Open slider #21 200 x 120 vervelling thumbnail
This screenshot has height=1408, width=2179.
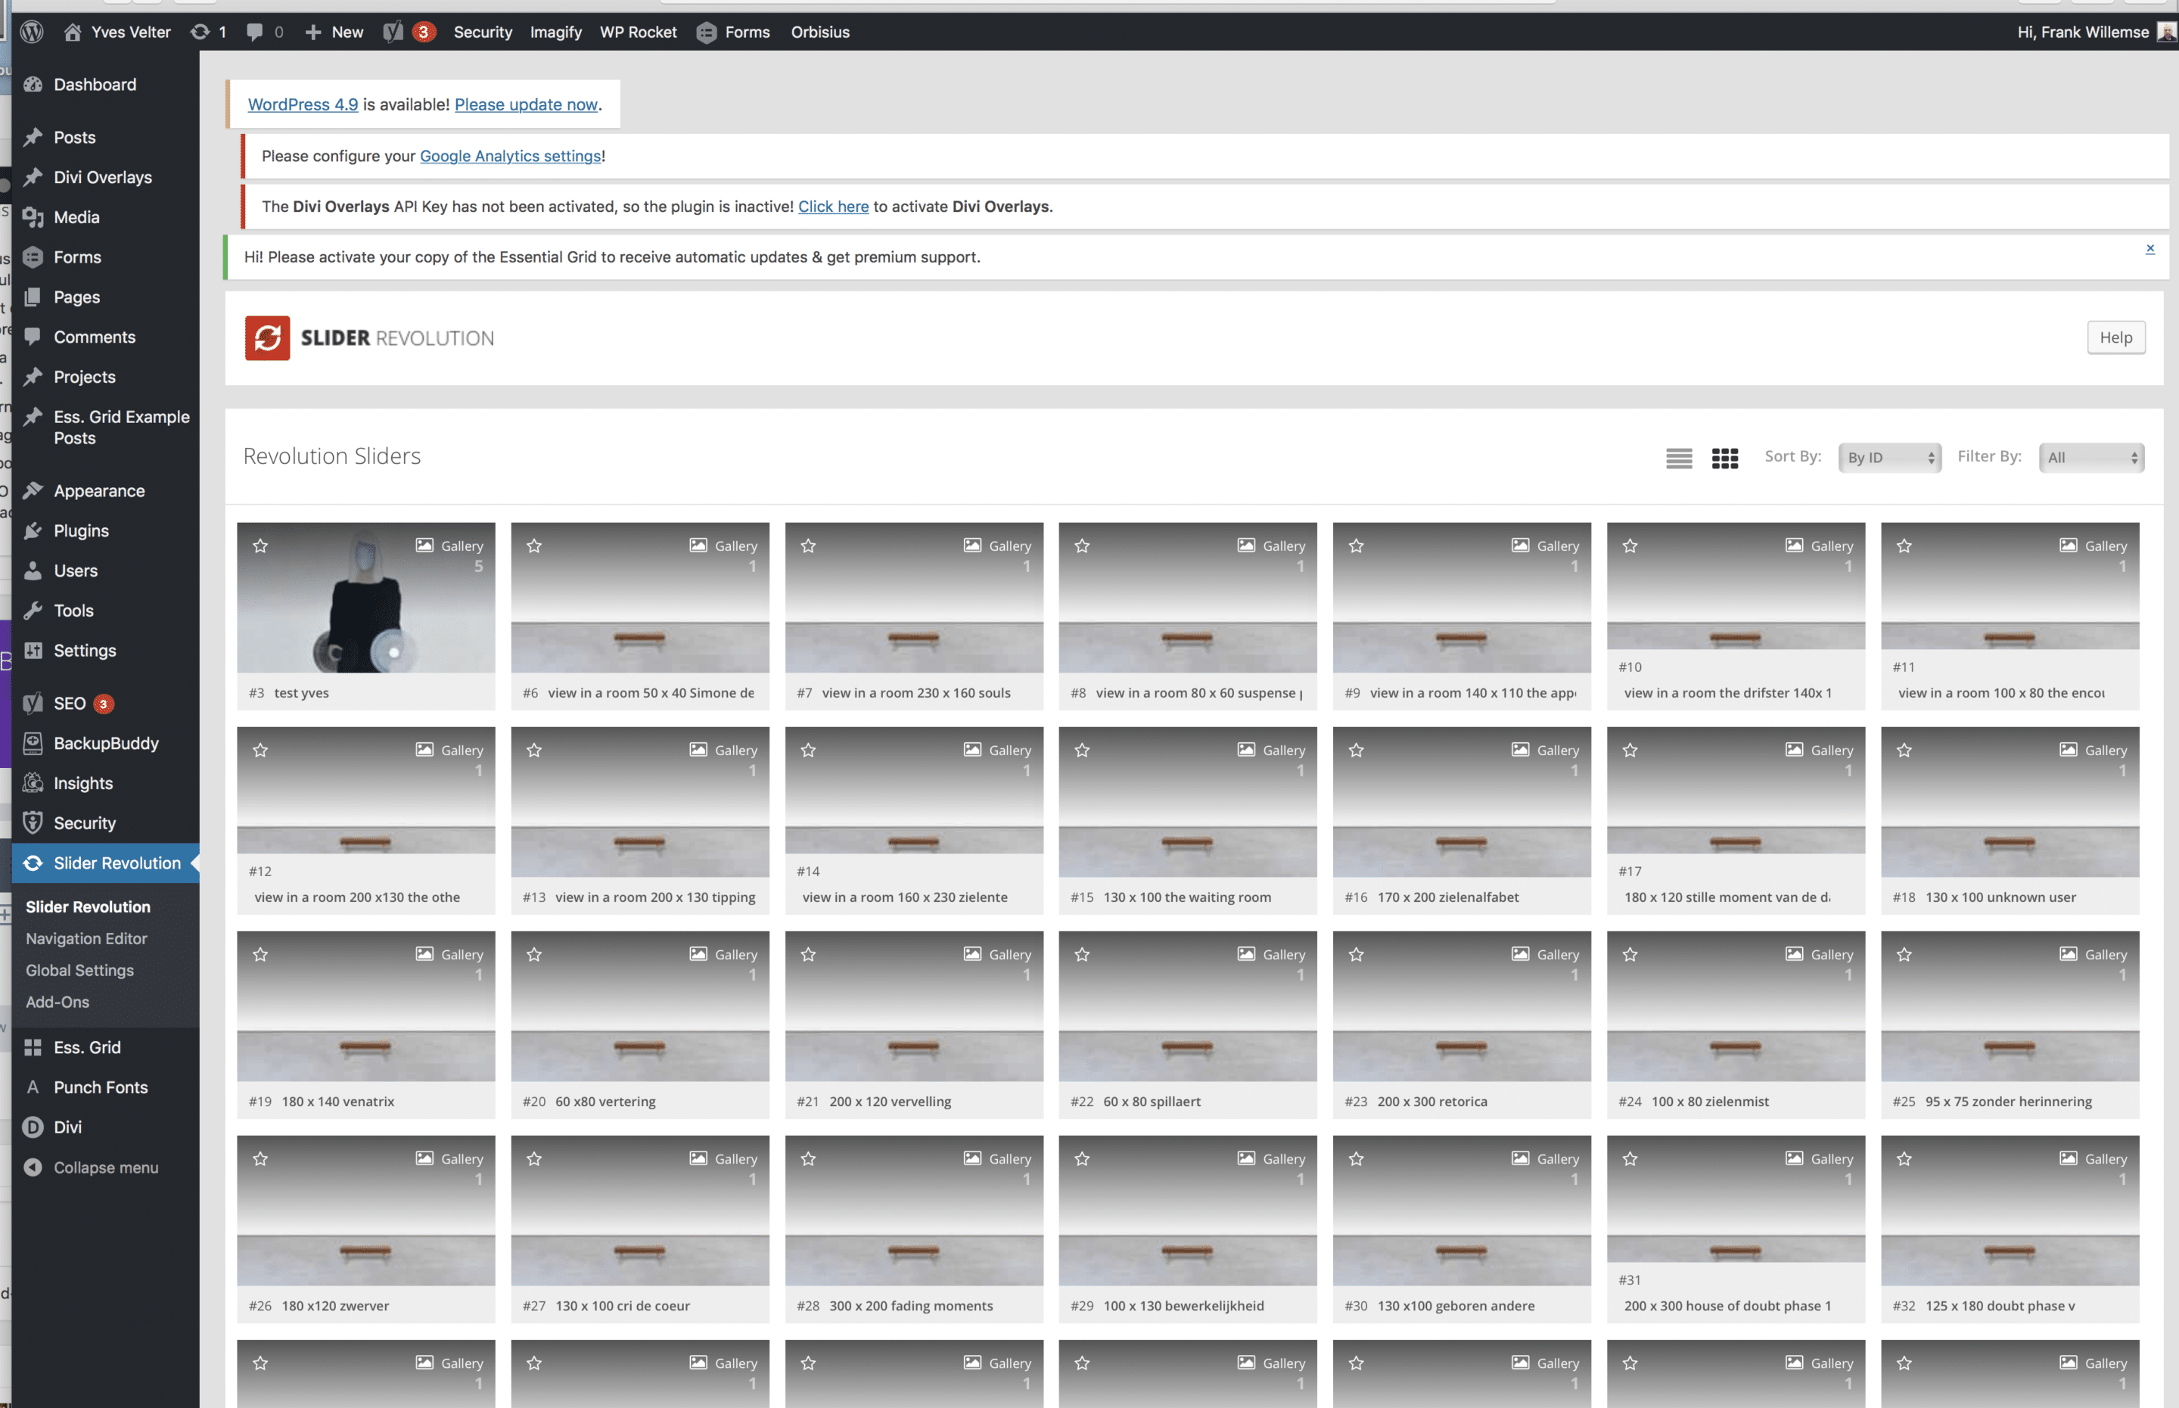point(914,1006)
